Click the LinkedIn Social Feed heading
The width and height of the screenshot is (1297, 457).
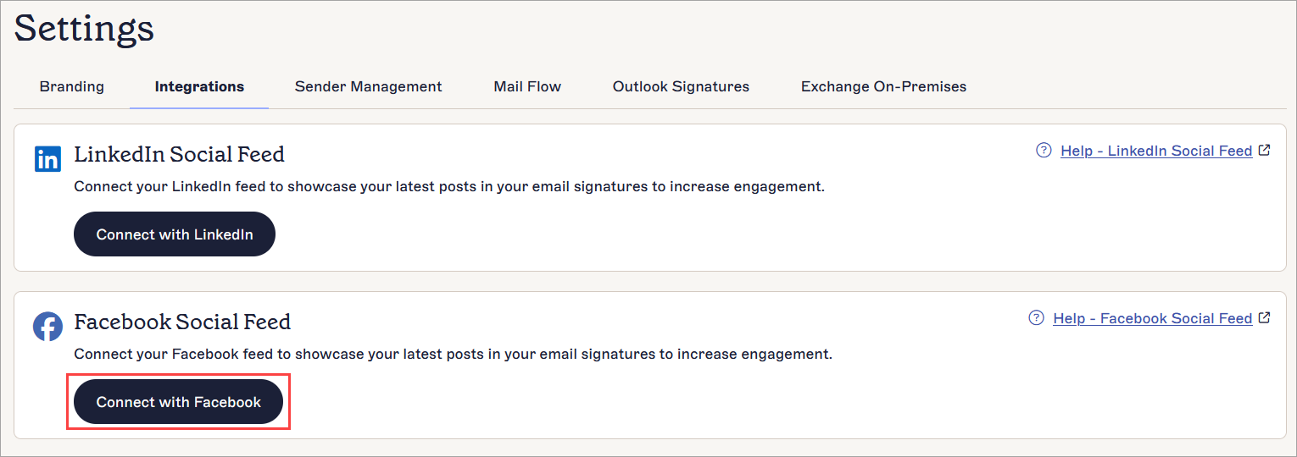[x=179, y=155]
